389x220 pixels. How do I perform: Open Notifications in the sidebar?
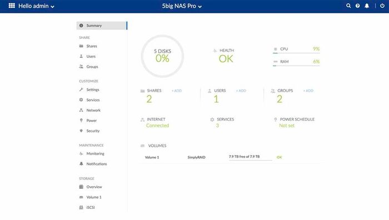(x=97, y=164)
